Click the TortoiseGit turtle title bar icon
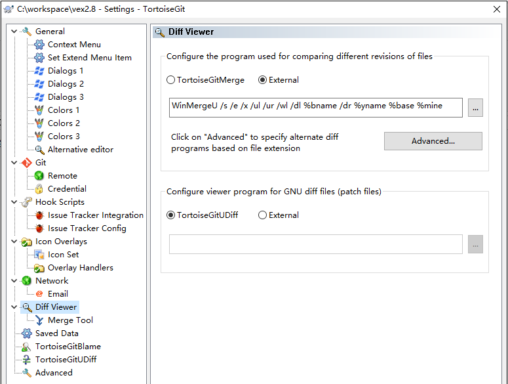508x384 pixels. [x=9, y=9]
